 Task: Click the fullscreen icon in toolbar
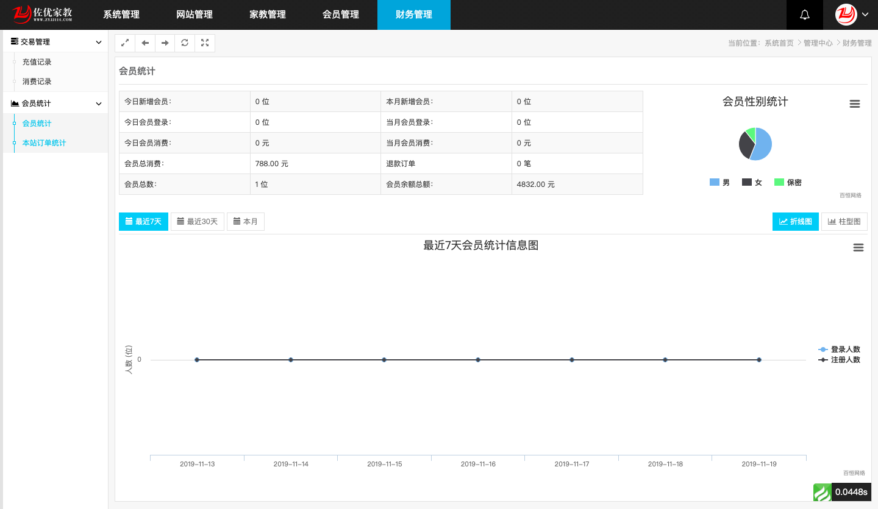(205, 43)
